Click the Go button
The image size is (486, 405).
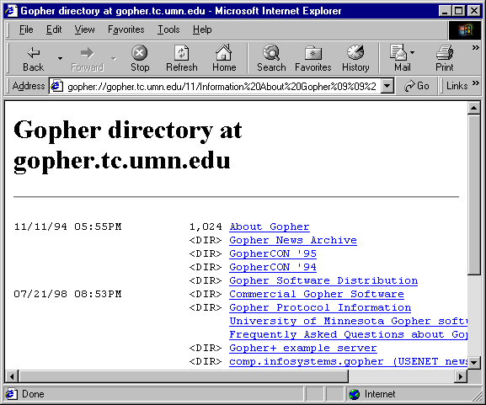pos(417,86)
